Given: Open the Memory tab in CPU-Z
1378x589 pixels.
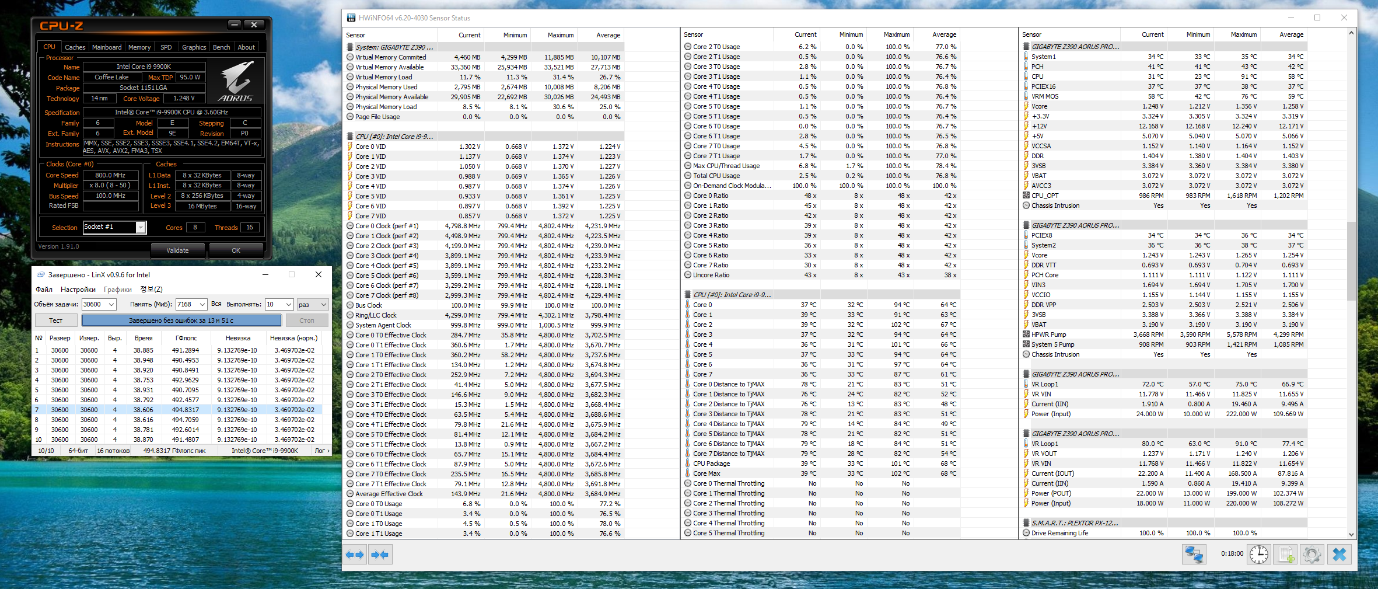Looking at the screenshot, I should point(139,47).
